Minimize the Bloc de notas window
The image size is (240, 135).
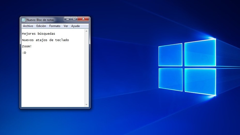67,19
